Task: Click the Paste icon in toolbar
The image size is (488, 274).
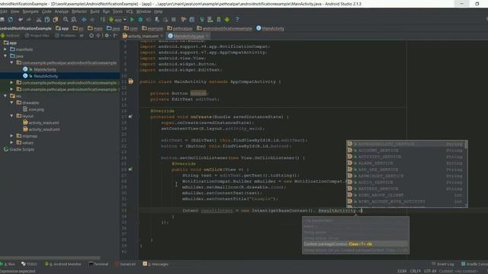Action: (56, 20)
